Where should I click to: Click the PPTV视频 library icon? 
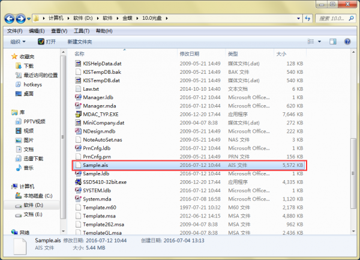(x=17, y=121)
